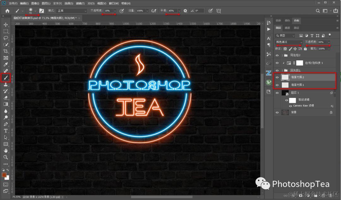
Task: Hide the 图层 1 layer
Action: point(277,93)
